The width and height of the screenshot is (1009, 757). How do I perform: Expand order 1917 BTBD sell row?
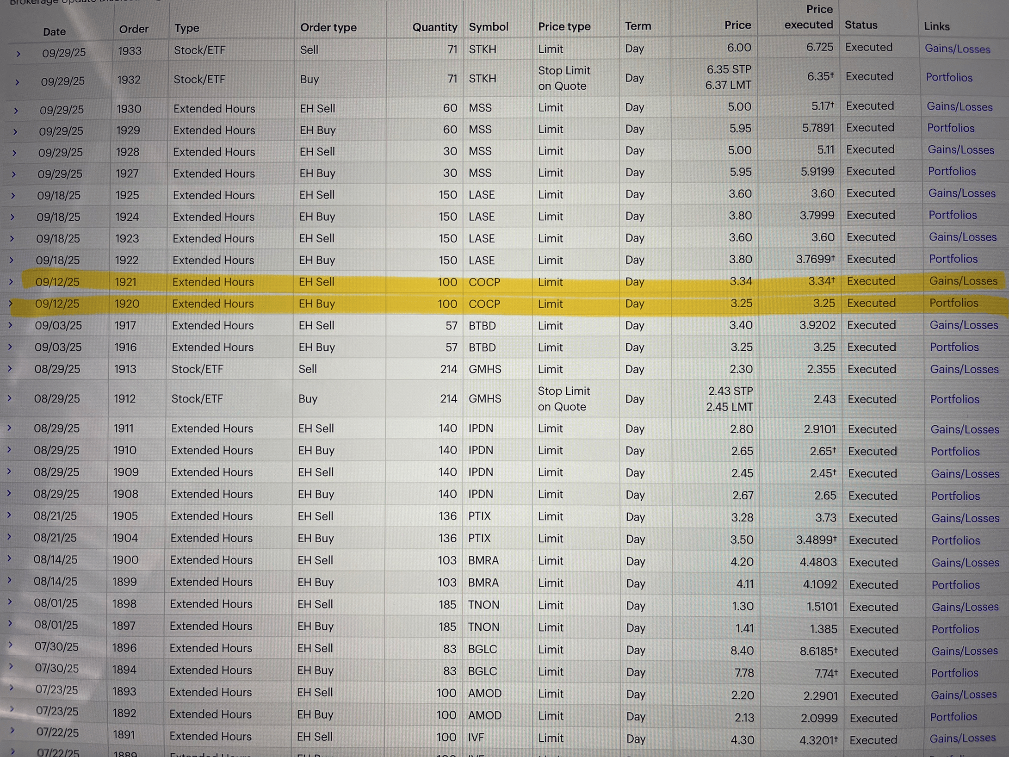(x=10, y=325)
